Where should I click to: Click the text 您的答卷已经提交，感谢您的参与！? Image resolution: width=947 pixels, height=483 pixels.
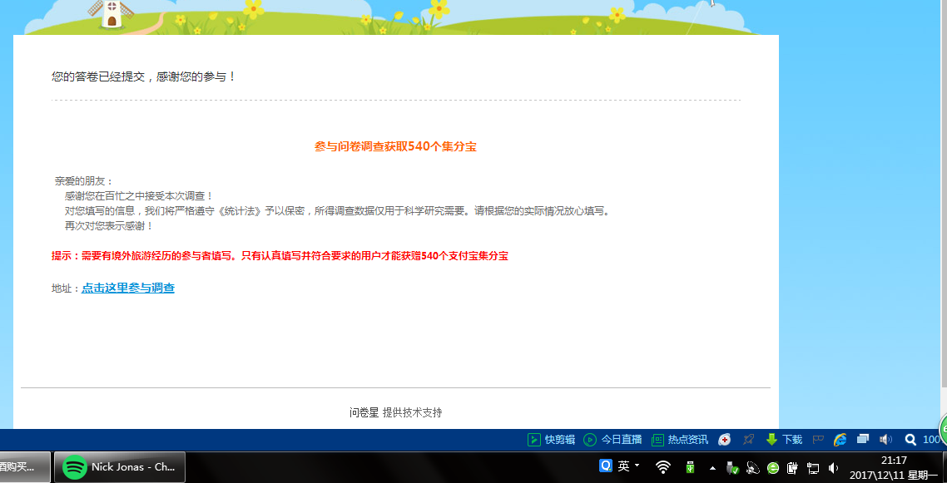tap(143, 76)
